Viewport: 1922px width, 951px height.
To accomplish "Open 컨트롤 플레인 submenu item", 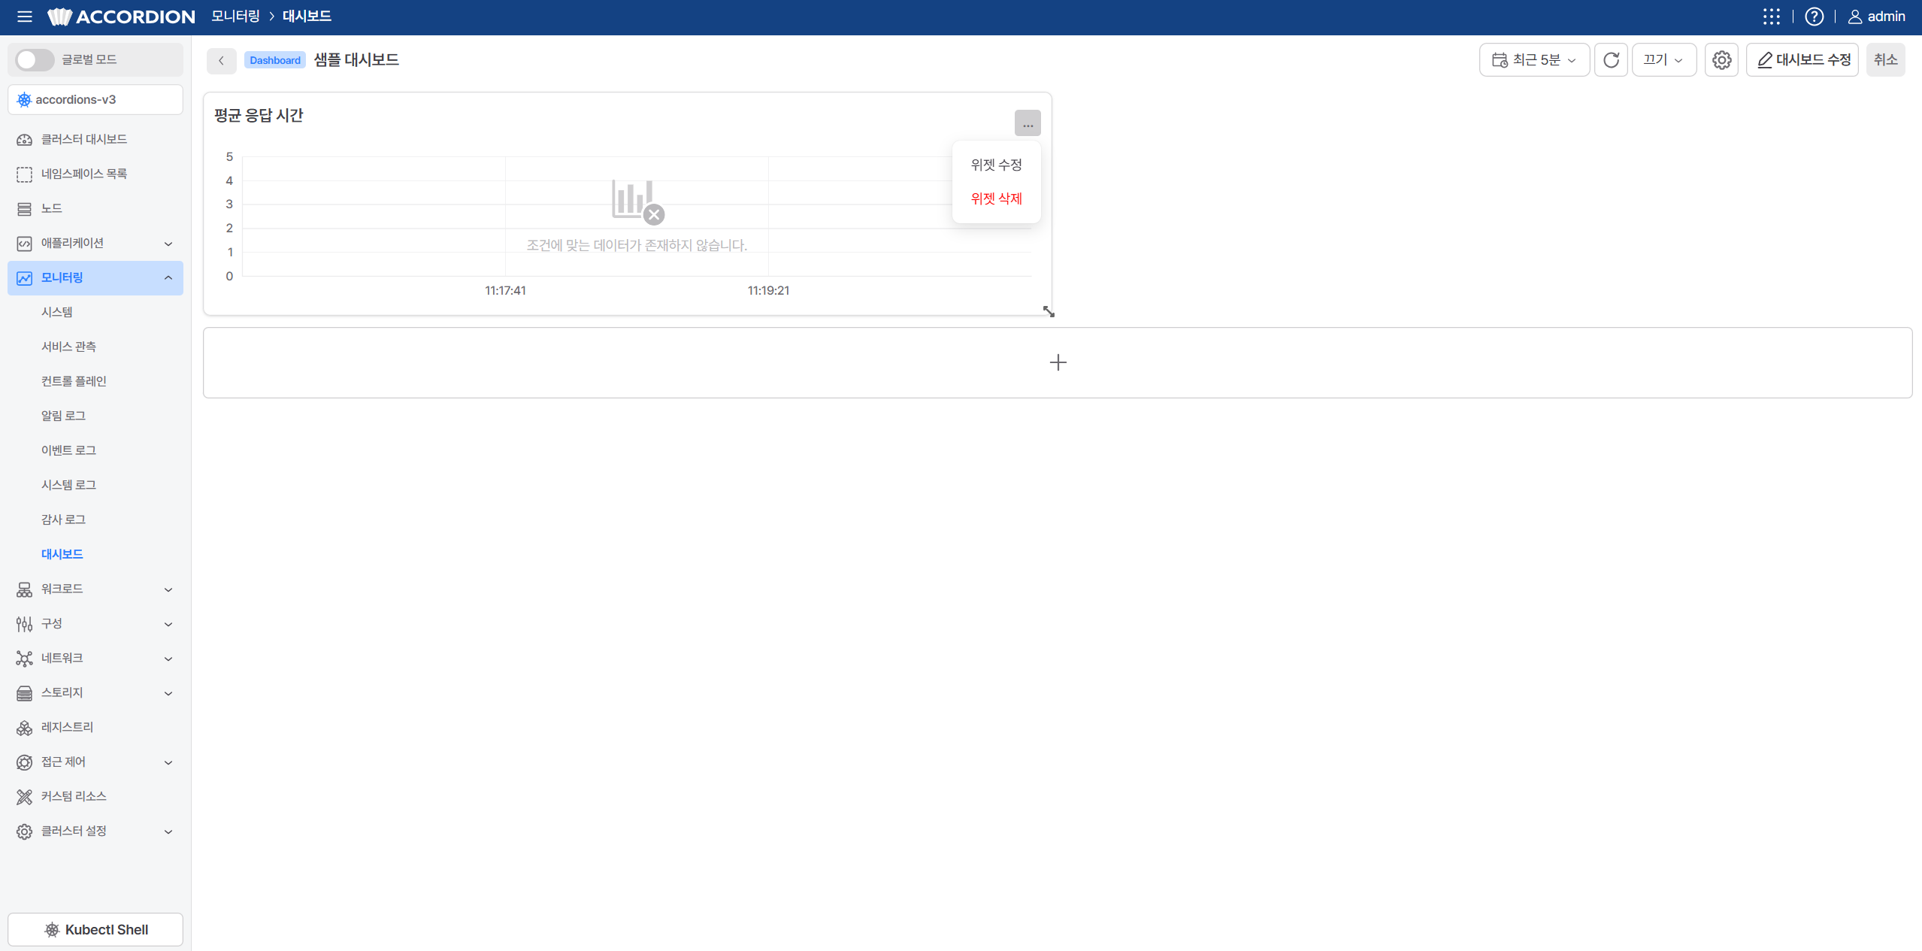I will (74, 381).
